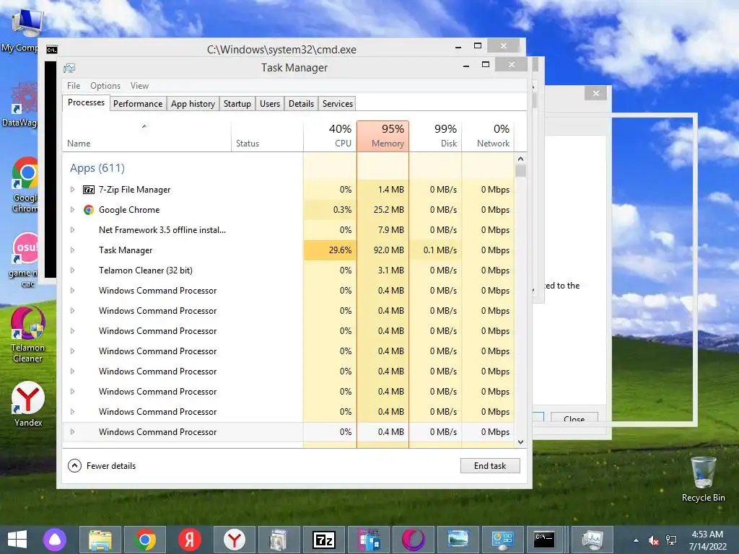Expand the Net Framework 3.5 offline installer row
Image resolution: width=739 pixels, height=554 pixels.
(72, 230)
